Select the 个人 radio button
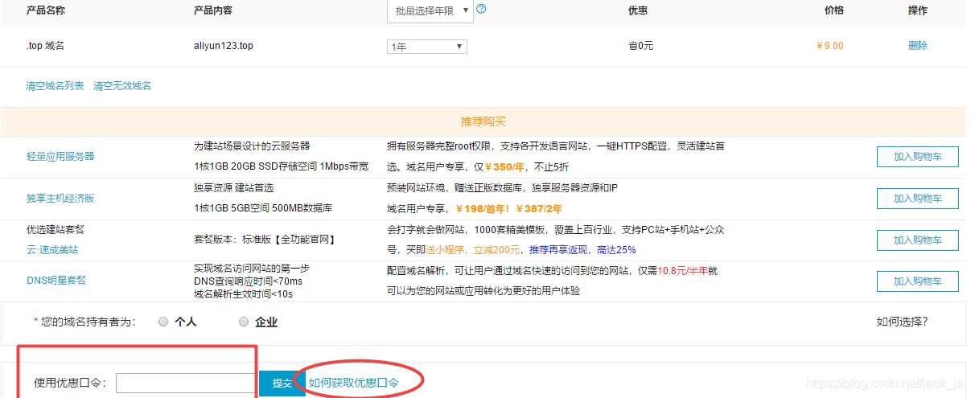971x398 pixels. pyautogui.click(x=163, y=322)
